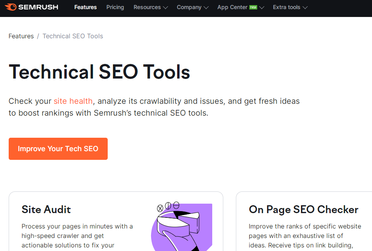Click the Improve Your Tech SEO button

[x=58, y=149]
